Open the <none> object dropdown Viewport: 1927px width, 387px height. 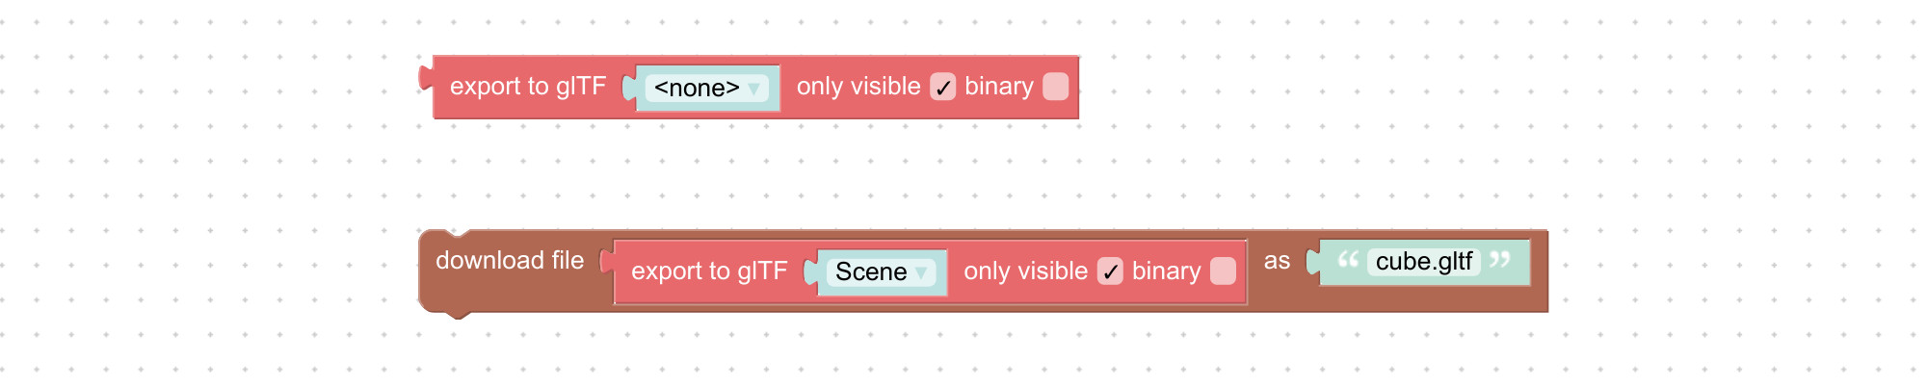click(x=707, y=89)
